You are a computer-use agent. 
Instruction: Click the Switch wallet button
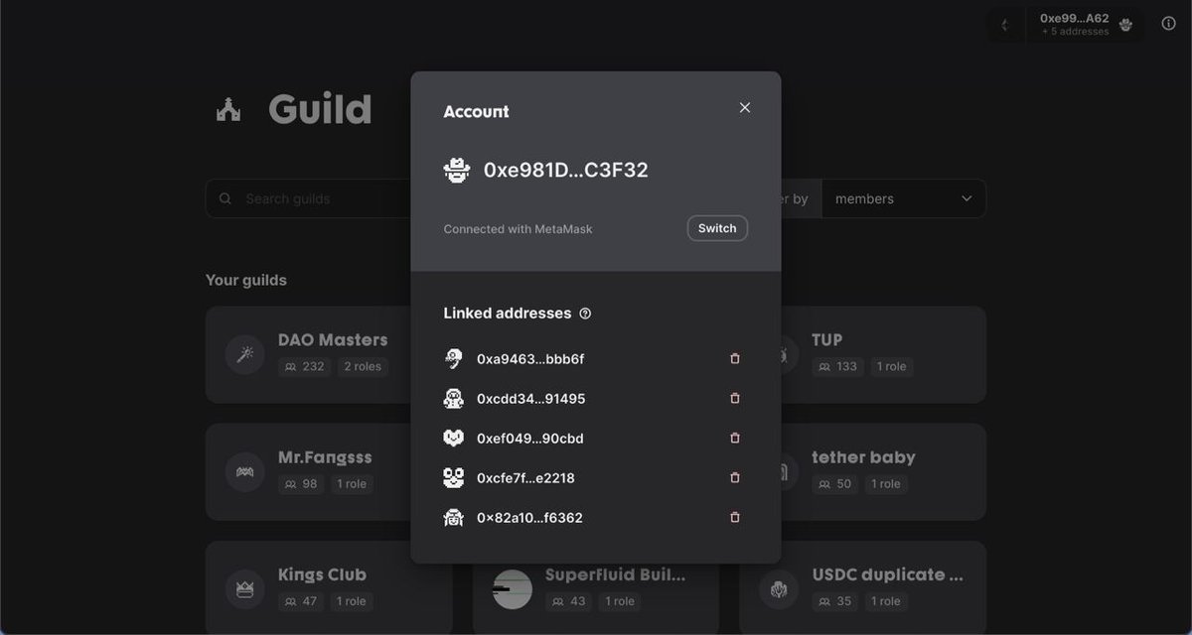pos(717,228)
